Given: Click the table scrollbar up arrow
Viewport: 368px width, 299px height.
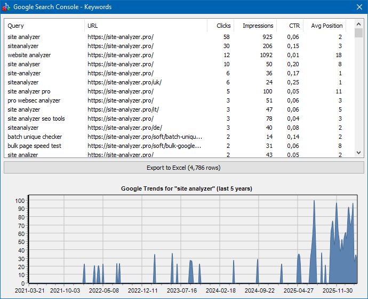Looking at the screenshot, I should tap(358, 24).
